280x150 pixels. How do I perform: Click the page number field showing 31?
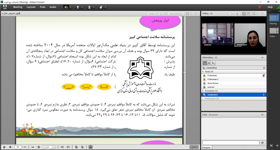[18, 147]
